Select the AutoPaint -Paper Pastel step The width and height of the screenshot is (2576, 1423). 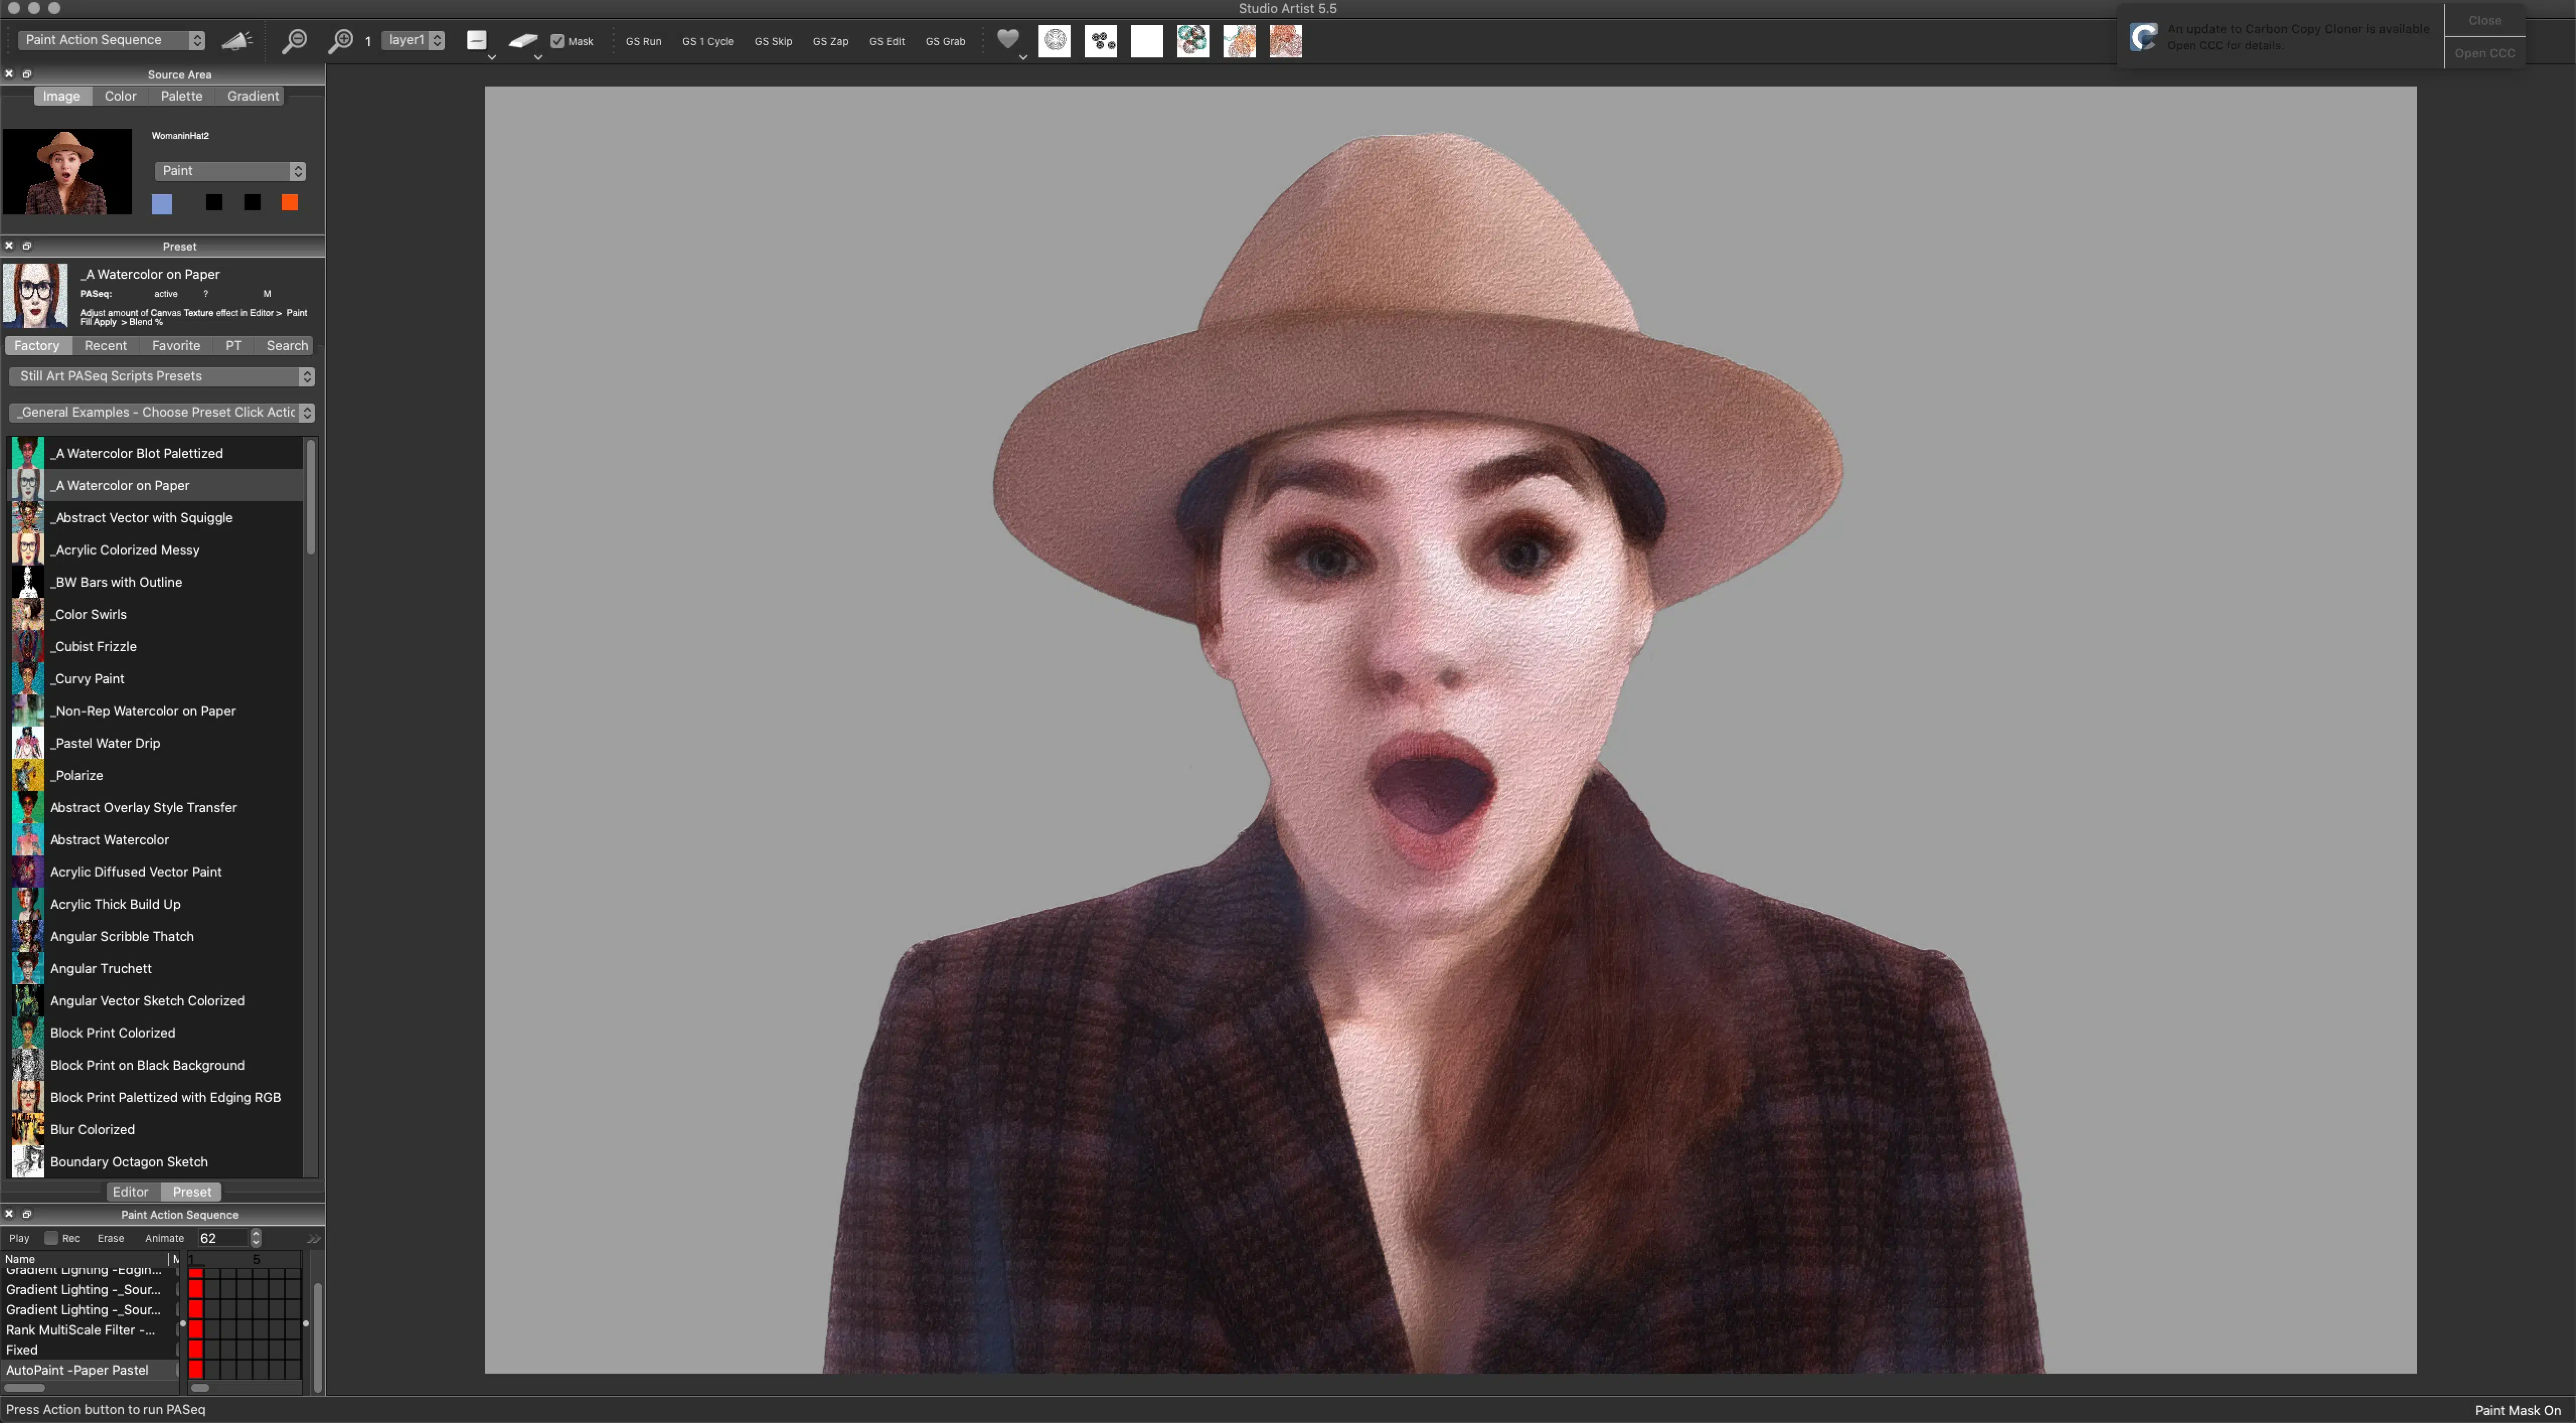coord(90,1370)
